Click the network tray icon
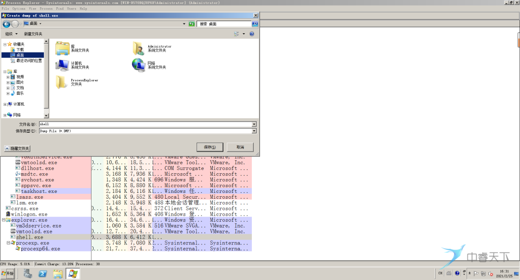The width and height of the screenshot is (520, 280). click(x=483, y=273)
